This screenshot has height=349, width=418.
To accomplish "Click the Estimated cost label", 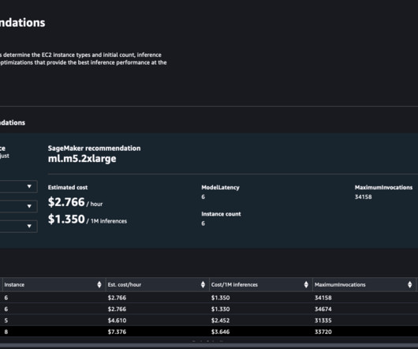I will (x=68, y=187).
